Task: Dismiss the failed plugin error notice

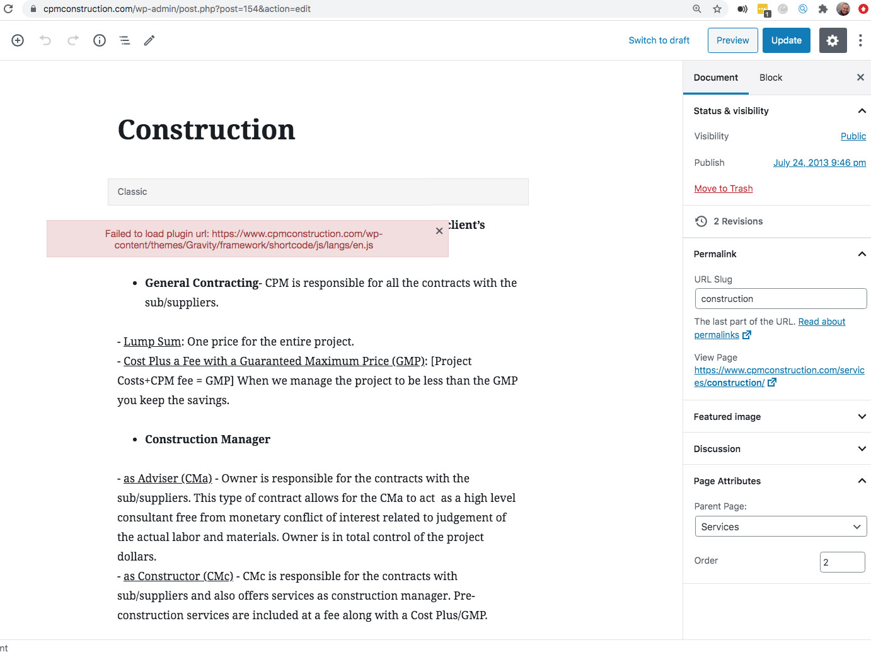Action: click(439, 231)
